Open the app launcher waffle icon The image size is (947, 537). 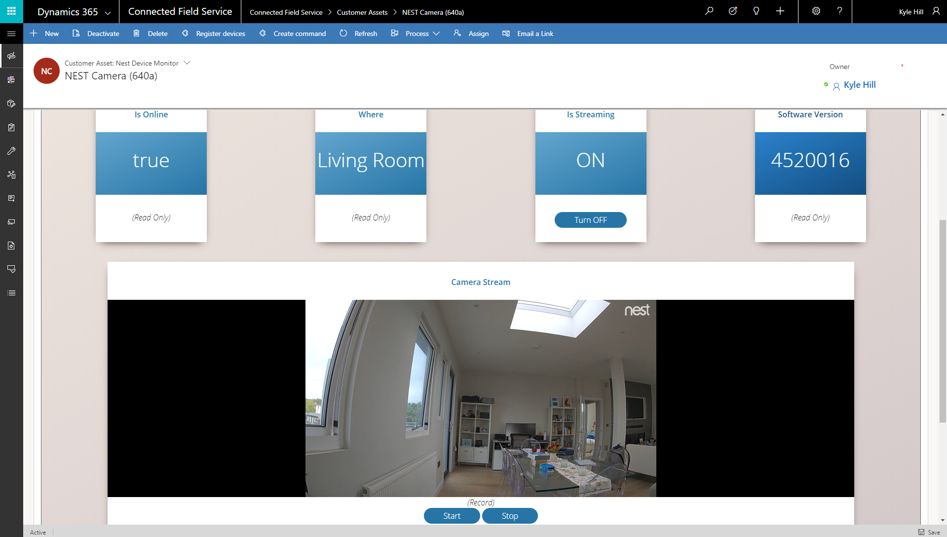11,11
